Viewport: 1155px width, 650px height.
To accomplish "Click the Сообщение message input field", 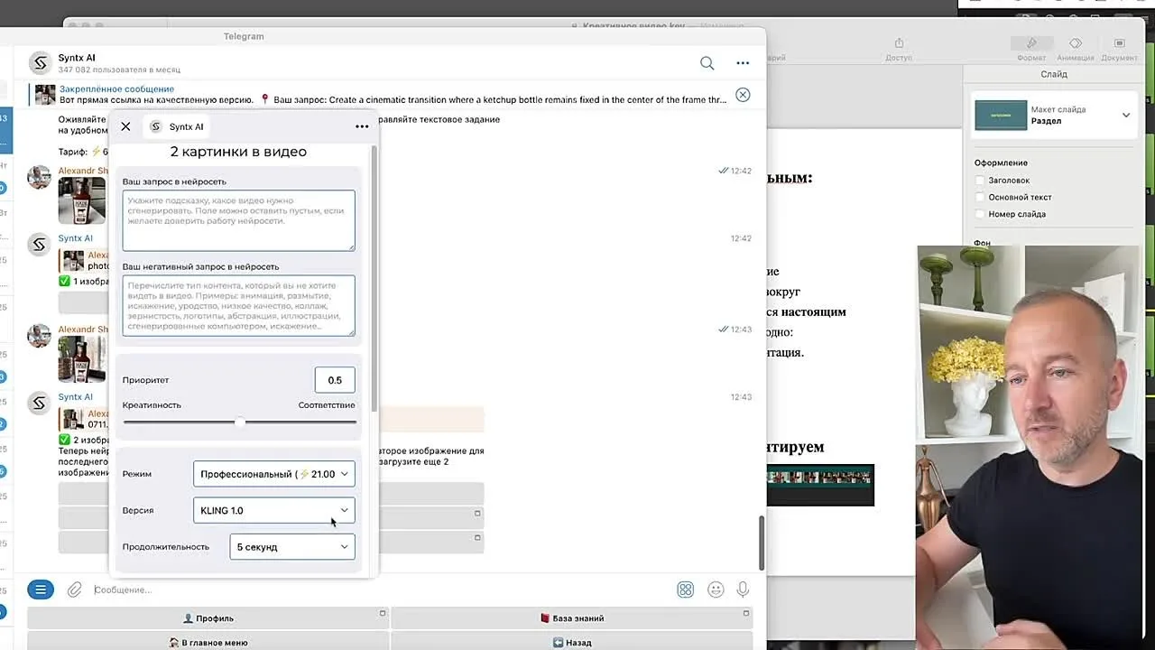I will point(379,590).
